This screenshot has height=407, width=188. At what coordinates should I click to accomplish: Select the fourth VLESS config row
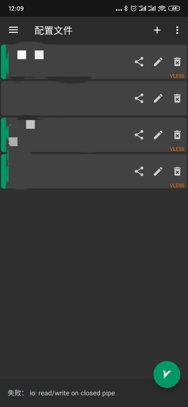[x=94, y=171]
